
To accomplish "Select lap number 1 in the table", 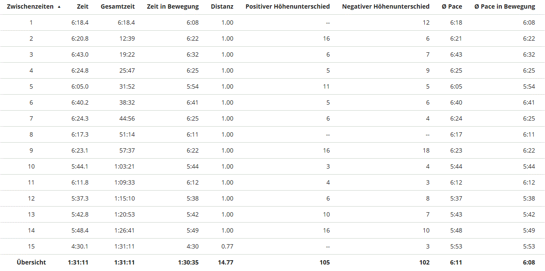I will coord(31,22).
